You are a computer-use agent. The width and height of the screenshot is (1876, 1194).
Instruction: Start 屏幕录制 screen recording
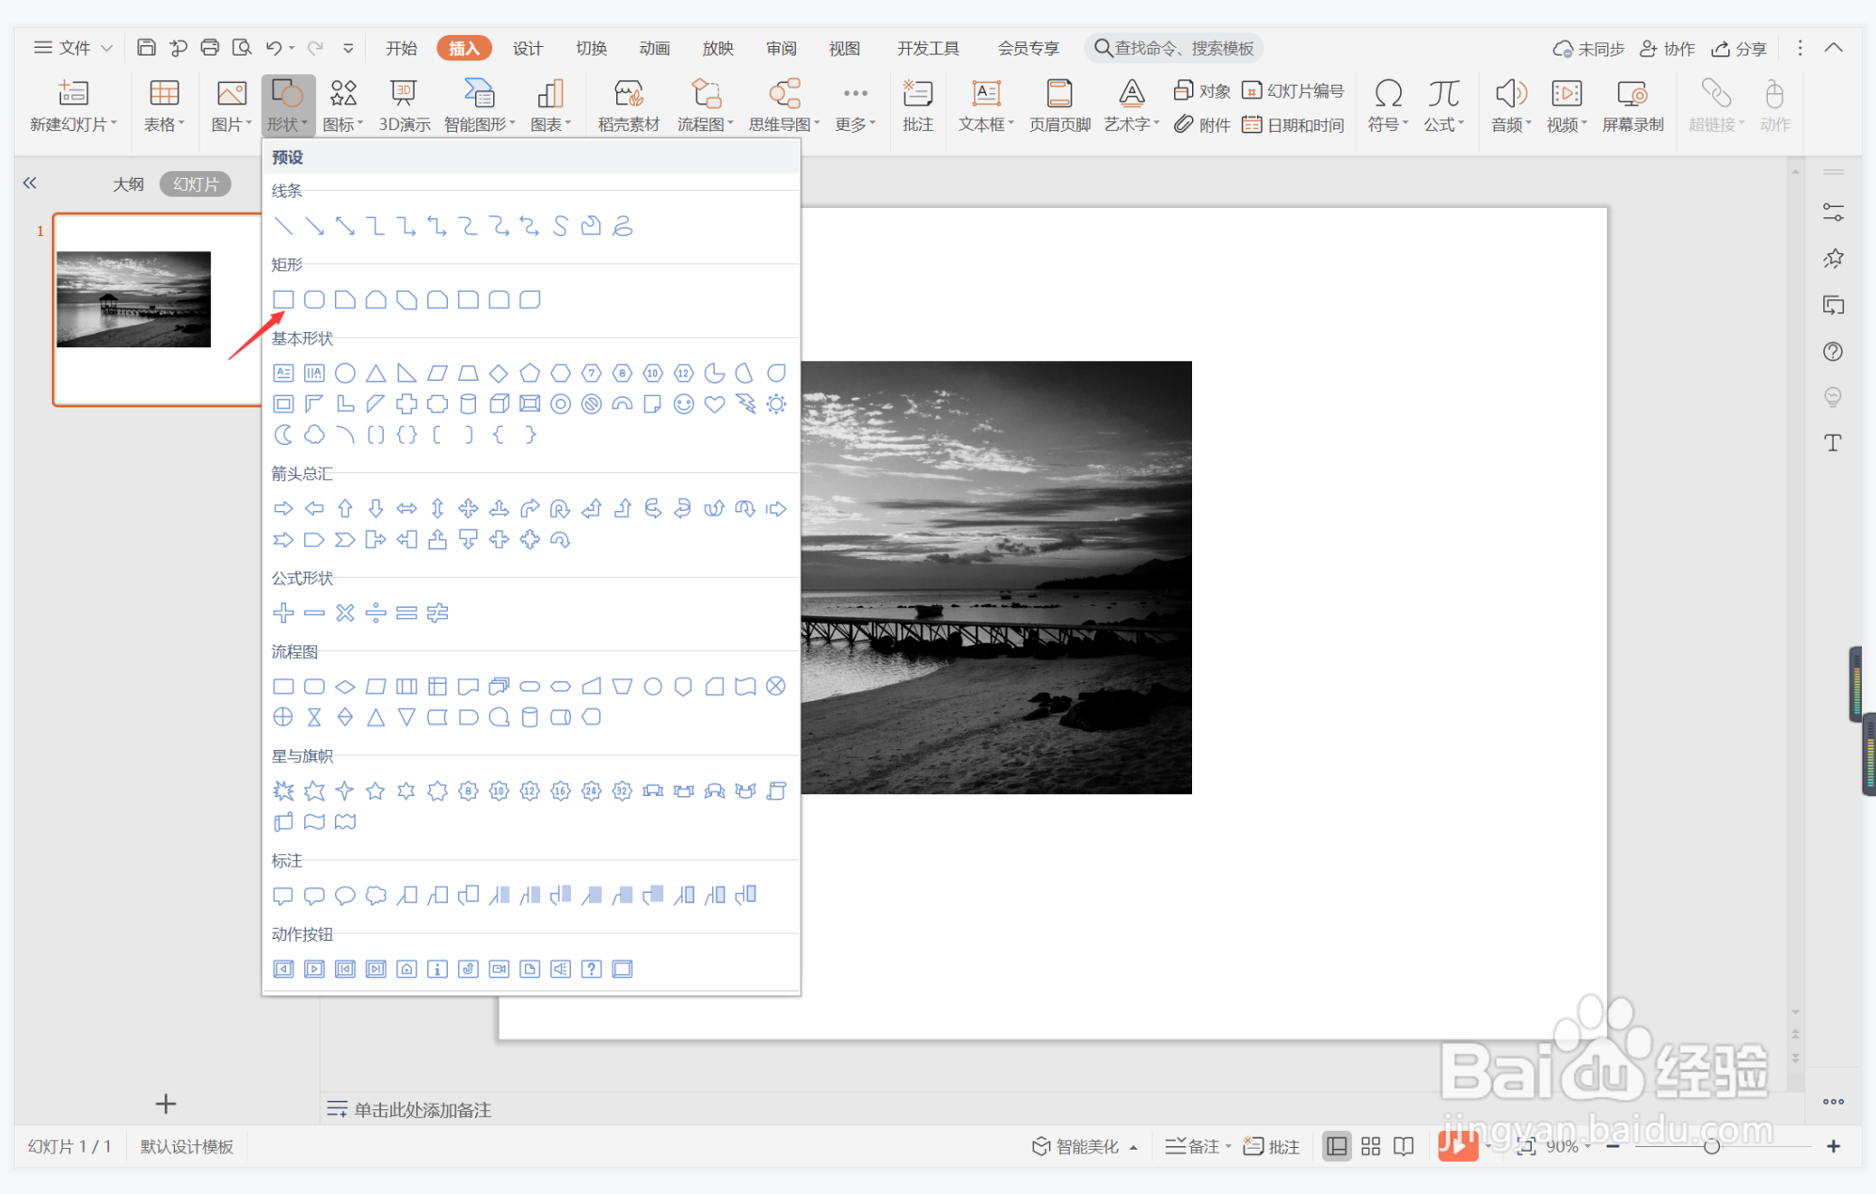click(1632, 105)
